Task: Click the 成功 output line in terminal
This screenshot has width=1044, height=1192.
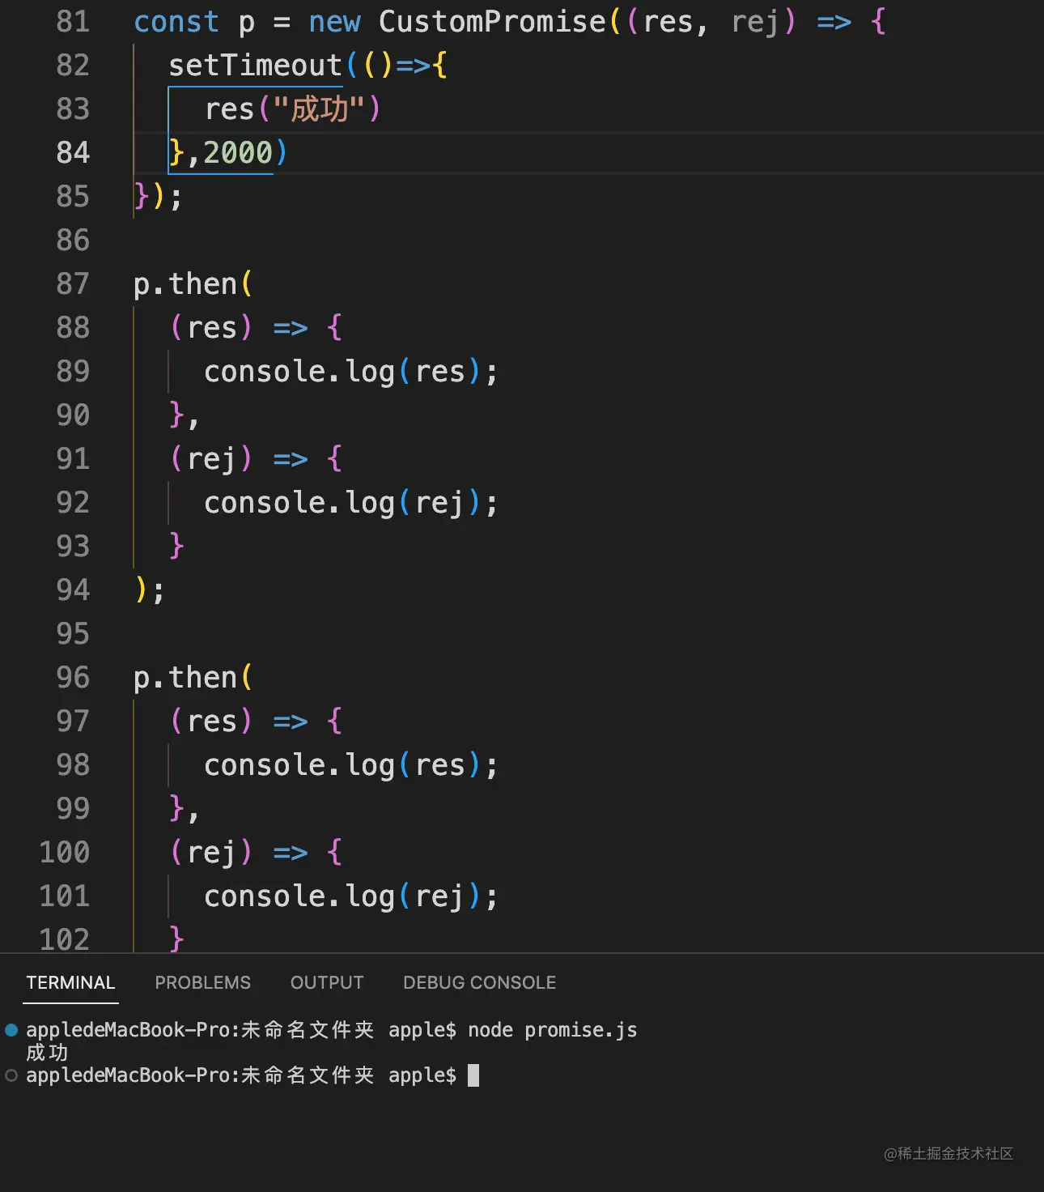Action: 47,1052
